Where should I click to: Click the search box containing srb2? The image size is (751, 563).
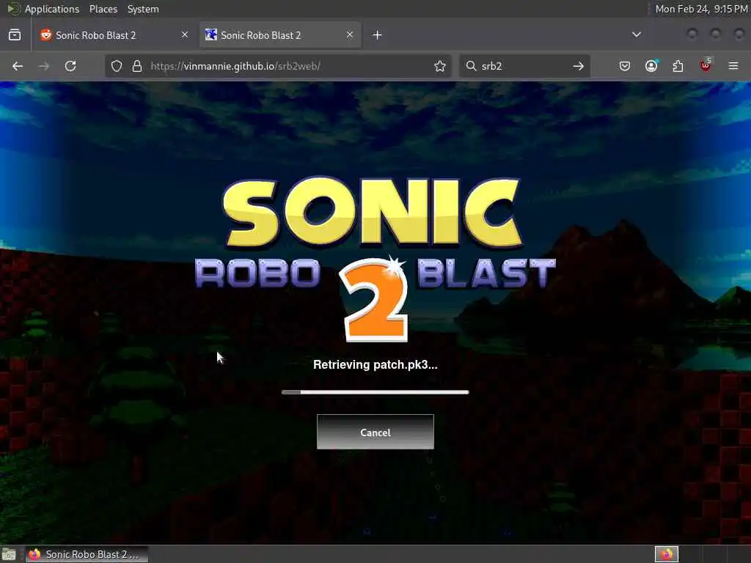pos(524,66)
